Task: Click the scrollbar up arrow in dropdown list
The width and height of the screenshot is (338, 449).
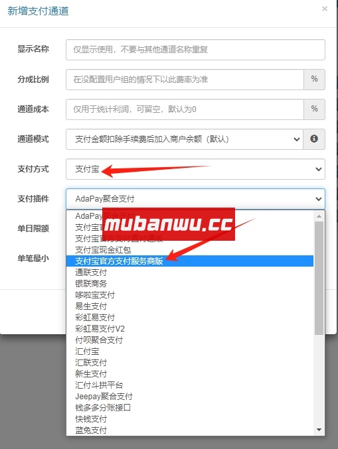Action: [319, 216]
